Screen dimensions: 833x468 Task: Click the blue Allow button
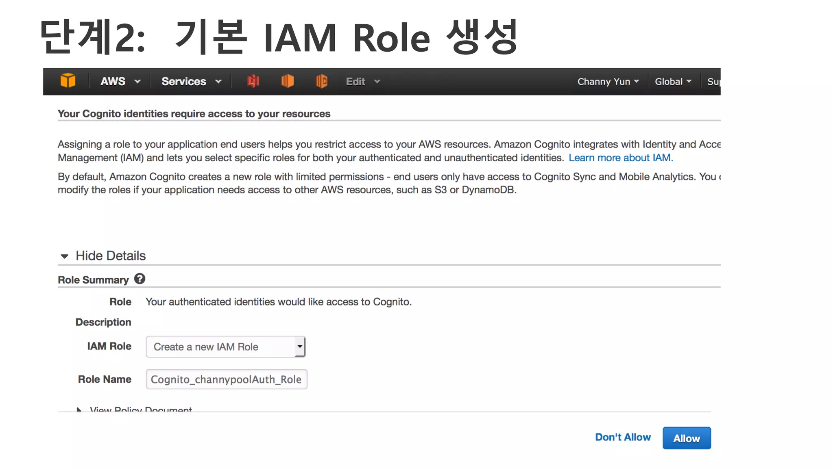coord(687,438)
